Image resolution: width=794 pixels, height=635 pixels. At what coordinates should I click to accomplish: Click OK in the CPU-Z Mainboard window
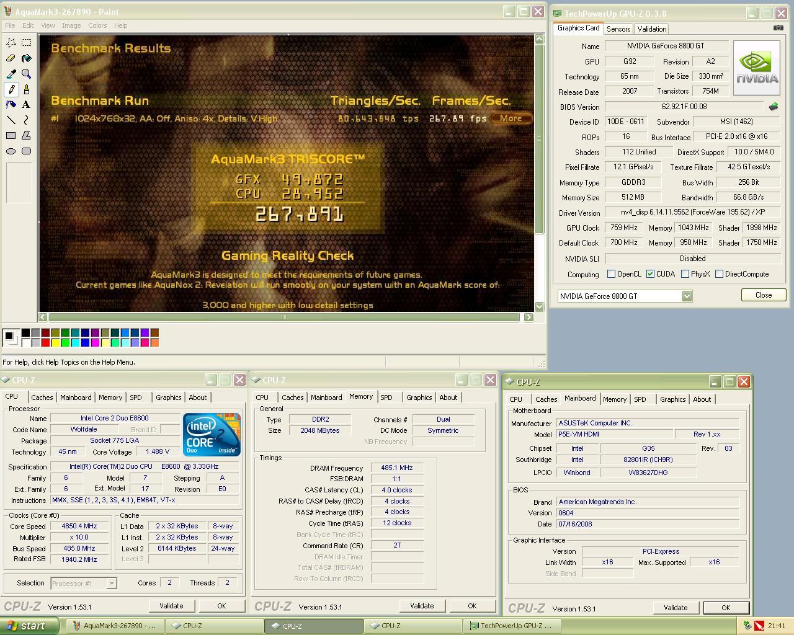click(726, 608)
